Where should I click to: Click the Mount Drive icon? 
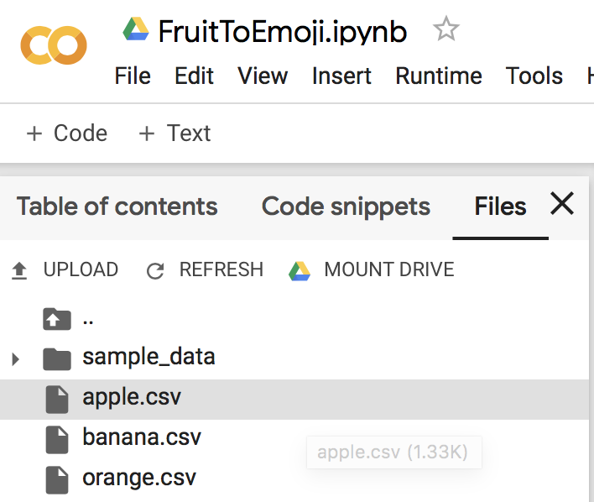300,270
